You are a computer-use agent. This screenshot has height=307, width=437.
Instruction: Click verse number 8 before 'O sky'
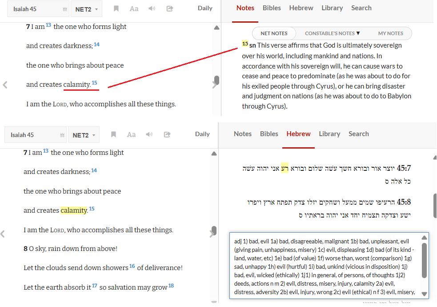(x=25, y=248)
